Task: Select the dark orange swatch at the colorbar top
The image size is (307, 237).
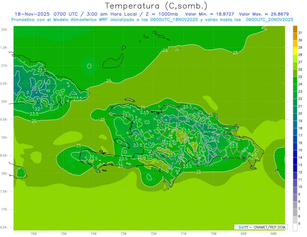Action: tap(295, 29)
